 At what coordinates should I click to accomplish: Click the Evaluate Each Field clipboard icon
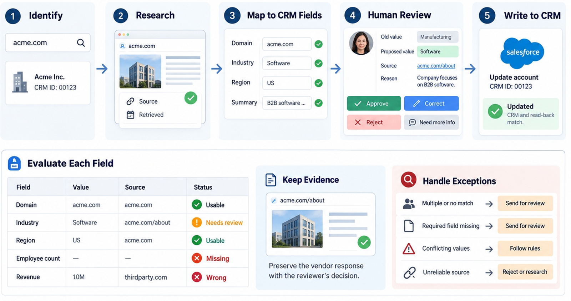coord(14,164)
